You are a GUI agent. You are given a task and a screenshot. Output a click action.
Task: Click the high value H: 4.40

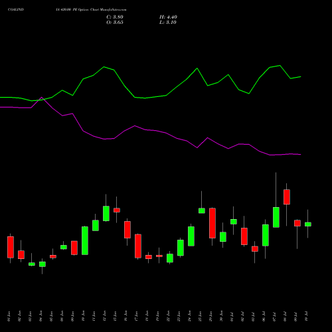(168, 17)
